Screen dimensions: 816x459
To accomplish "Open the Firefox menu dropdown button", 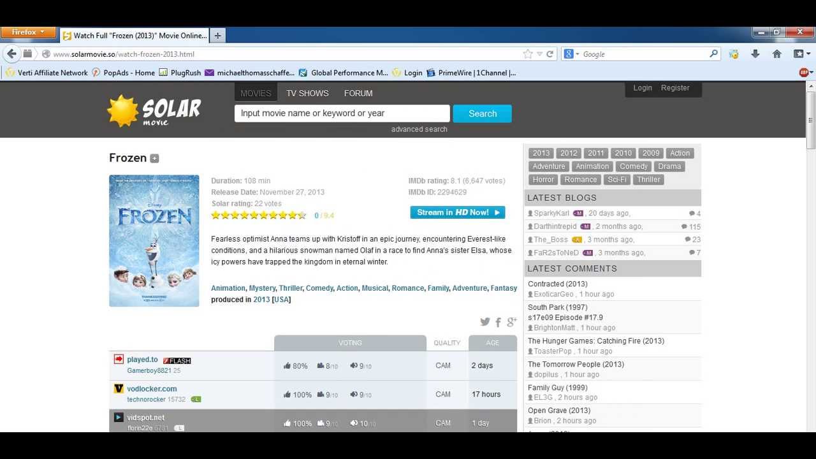I will coord(28,32).
